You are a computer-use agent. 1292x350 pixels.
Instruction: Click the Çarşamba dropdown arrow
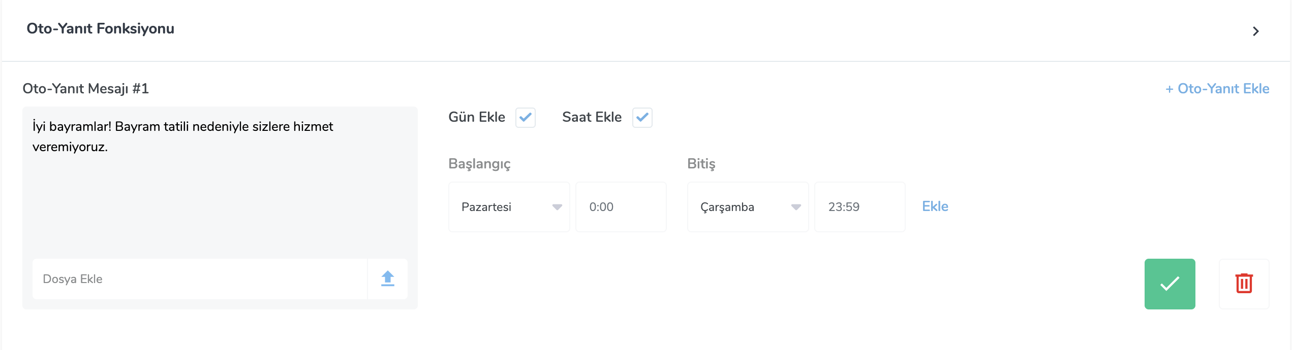click(796, 207)
